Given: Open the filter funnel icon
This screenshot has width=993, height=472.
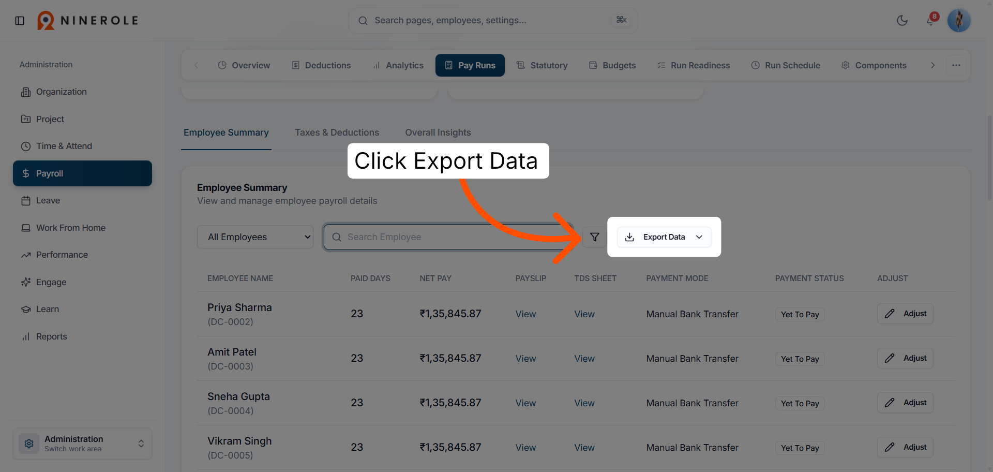Looking at the screenshot, I should click(595, 237).
